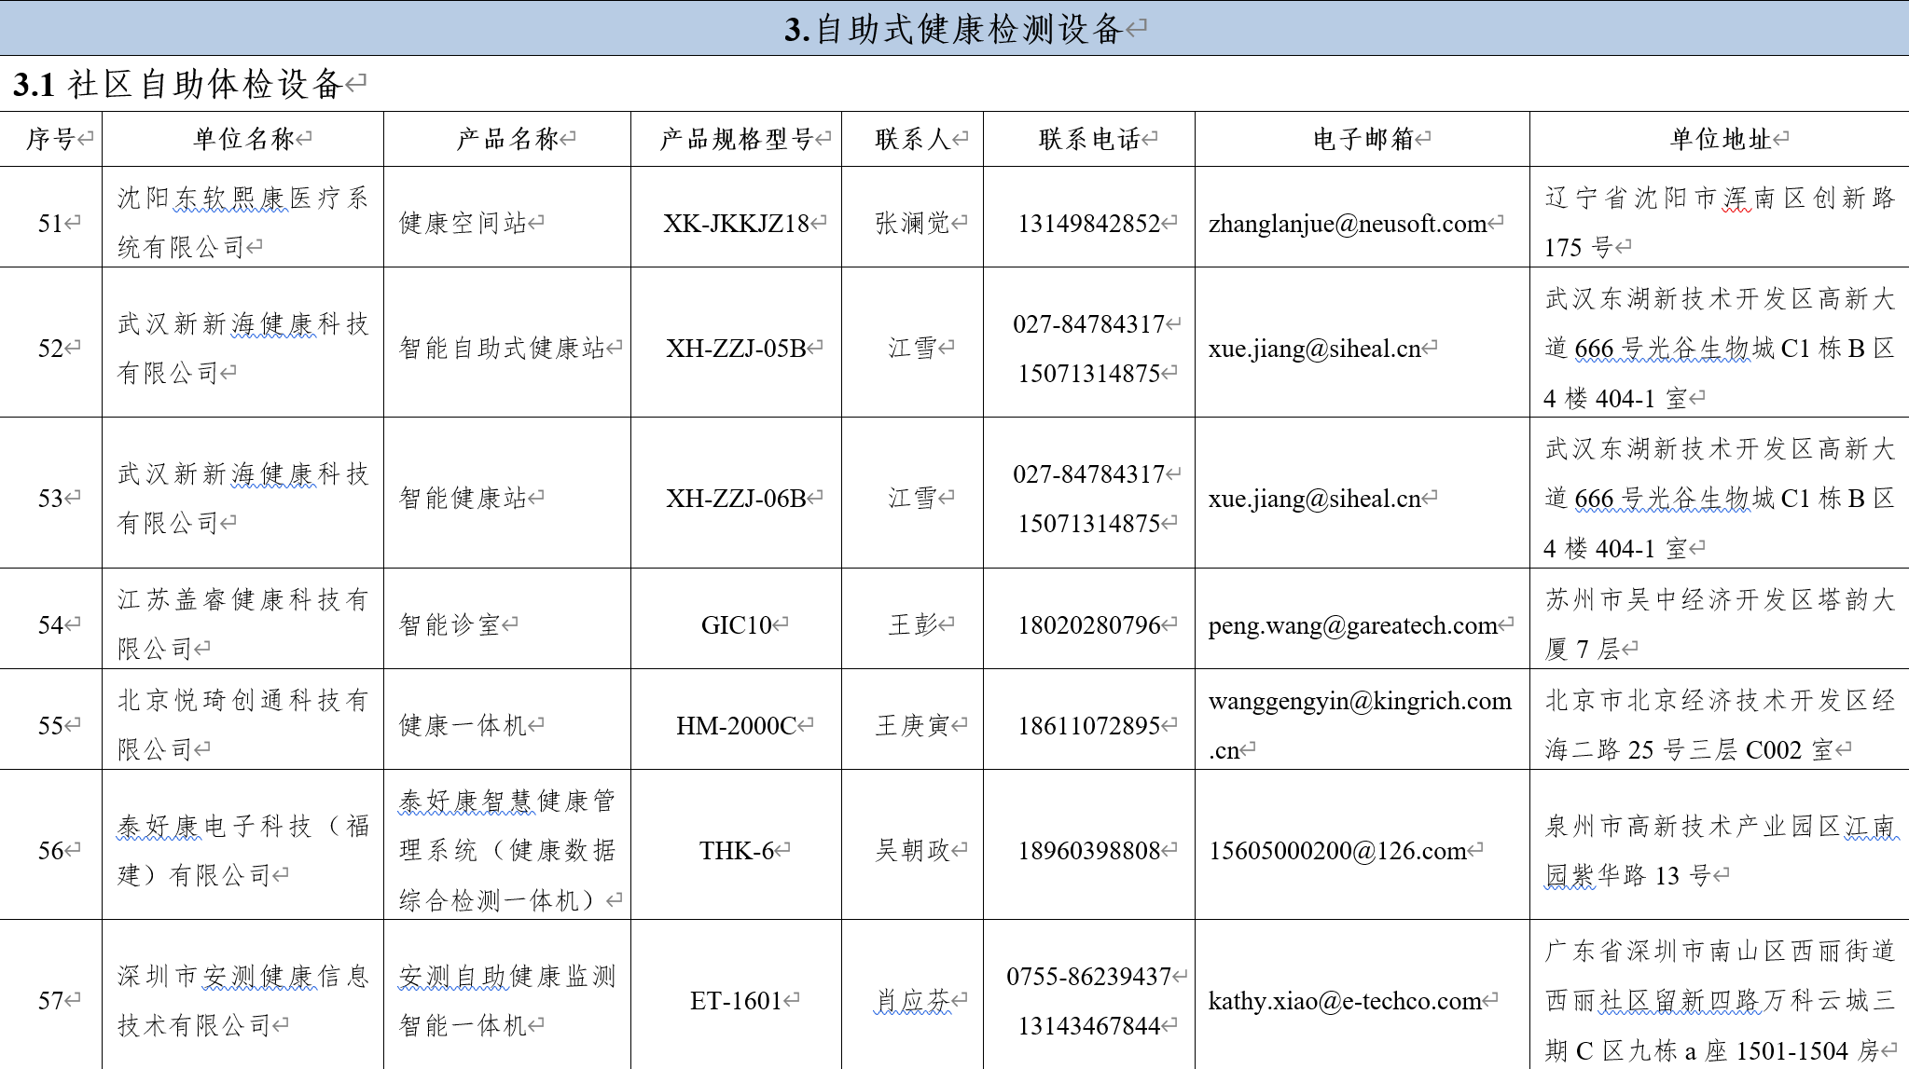Viewport: 1909px width, 1069px height.
Task: Click the 产品规格型号 column header
Action: 737,140
